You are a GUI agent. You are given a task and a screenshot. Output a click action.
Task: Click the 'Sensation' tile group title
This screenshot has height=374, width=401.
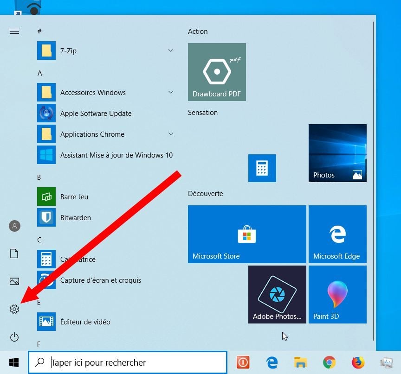point(203,113)
